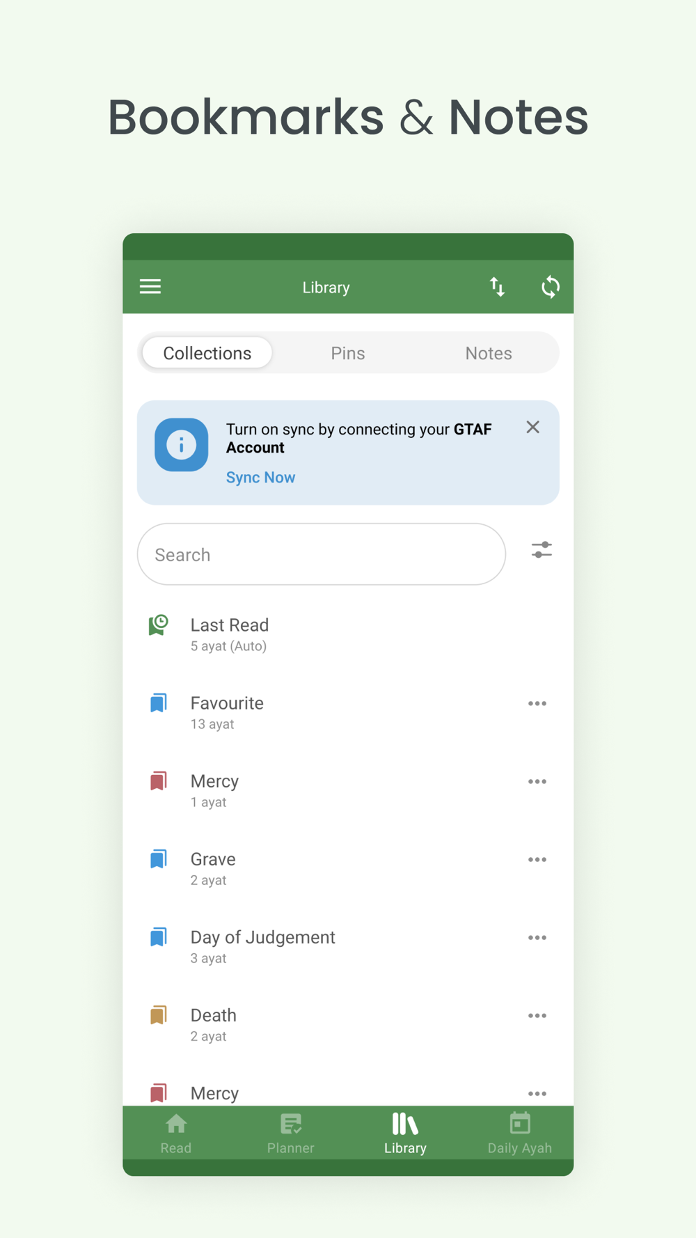
Task: Click the Grave bookmark icon
Action: (x=159, y=859)
